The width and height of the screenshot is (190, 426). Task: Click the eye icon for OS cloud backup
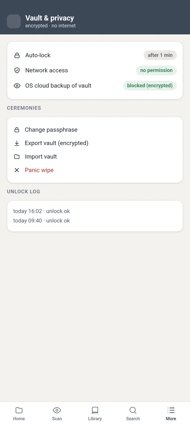[17, 85]
